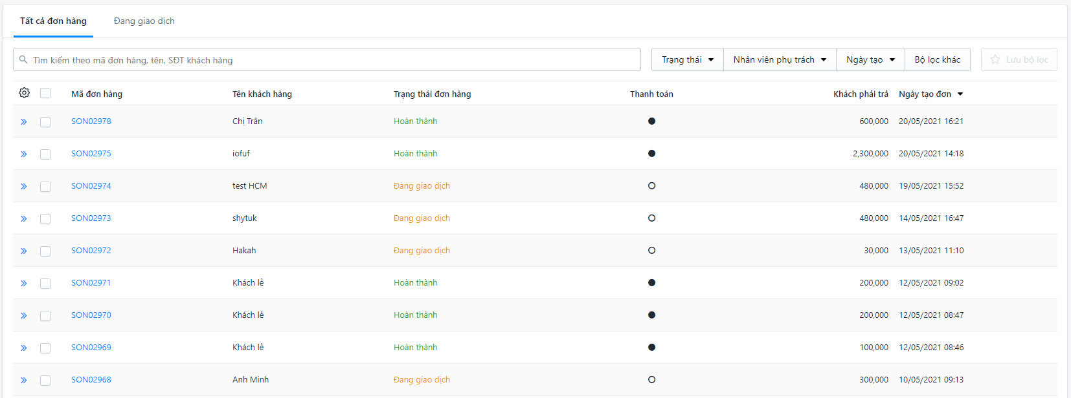Expand the Ngày tạo filter dropdown
Screen dimensions: 1071x398
[870, 59]
